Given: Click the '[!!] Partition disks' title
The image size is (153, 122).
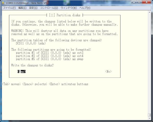Looking at the screenshot, I should [x=65, y=15].
